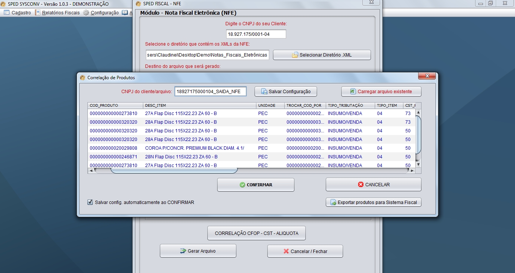The image size is (515, 273).
Task: Open the Cadastro menu icon
Action: [x=6, y=12]
